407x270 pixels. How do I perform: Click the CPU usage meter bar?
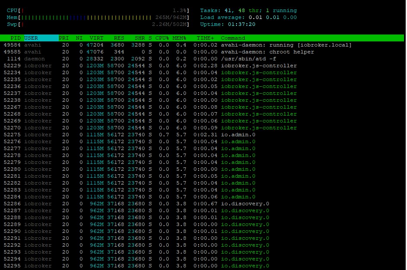click(98, 10)
